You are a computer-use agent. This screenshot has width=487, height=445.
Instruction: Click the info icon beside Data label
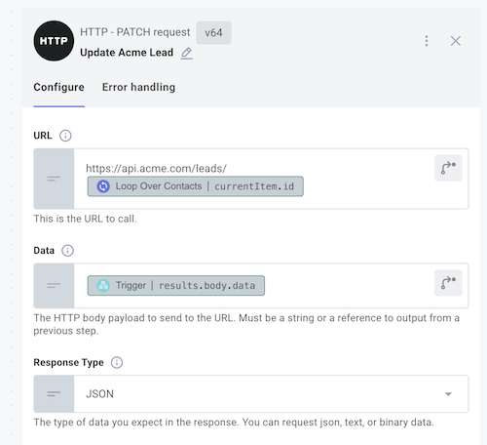pyautogui.click(x=67, y=251)
